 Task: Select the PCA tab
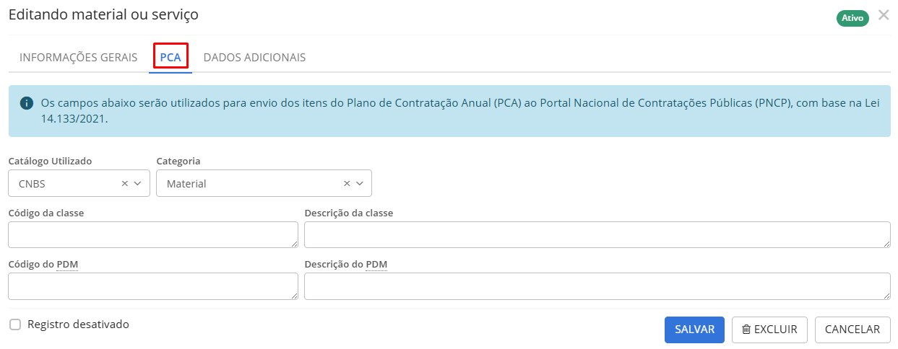pos(170,57)
